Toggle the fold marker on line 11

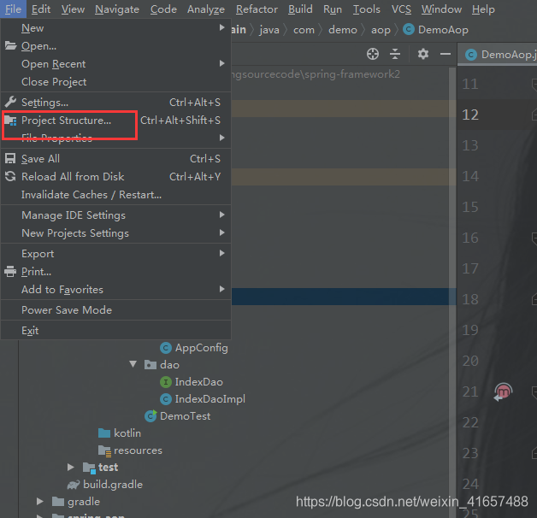(534, 85)
